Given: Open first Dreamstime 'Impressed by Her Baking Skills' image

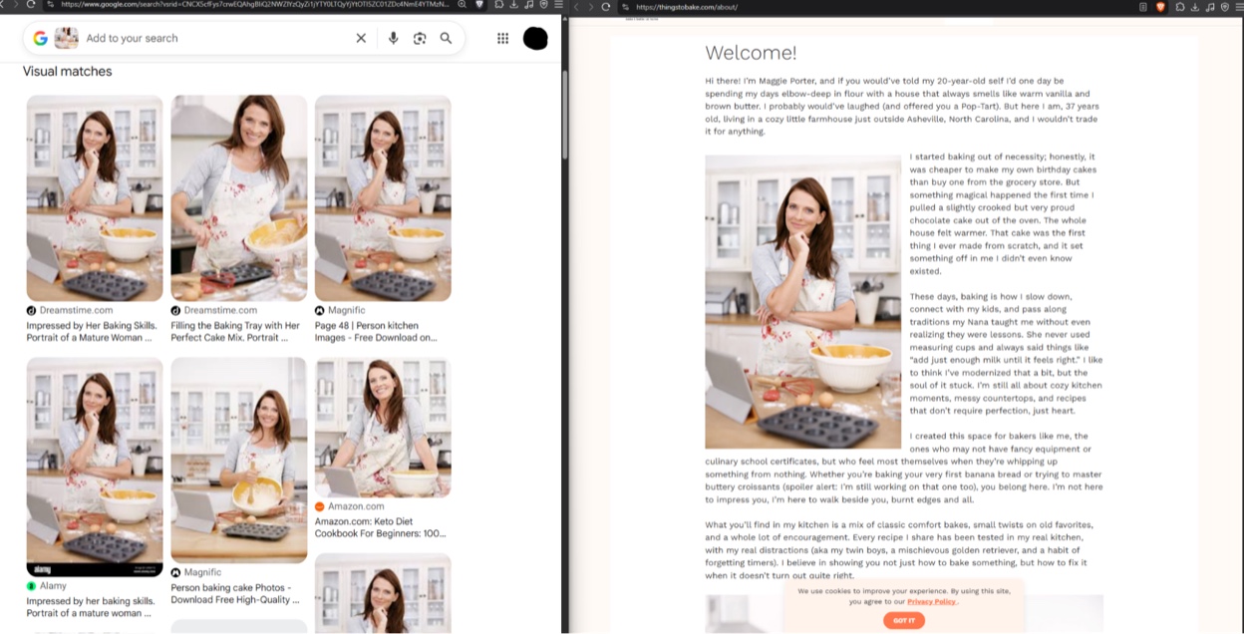Looking at the screenshot, I should point(95,198).
